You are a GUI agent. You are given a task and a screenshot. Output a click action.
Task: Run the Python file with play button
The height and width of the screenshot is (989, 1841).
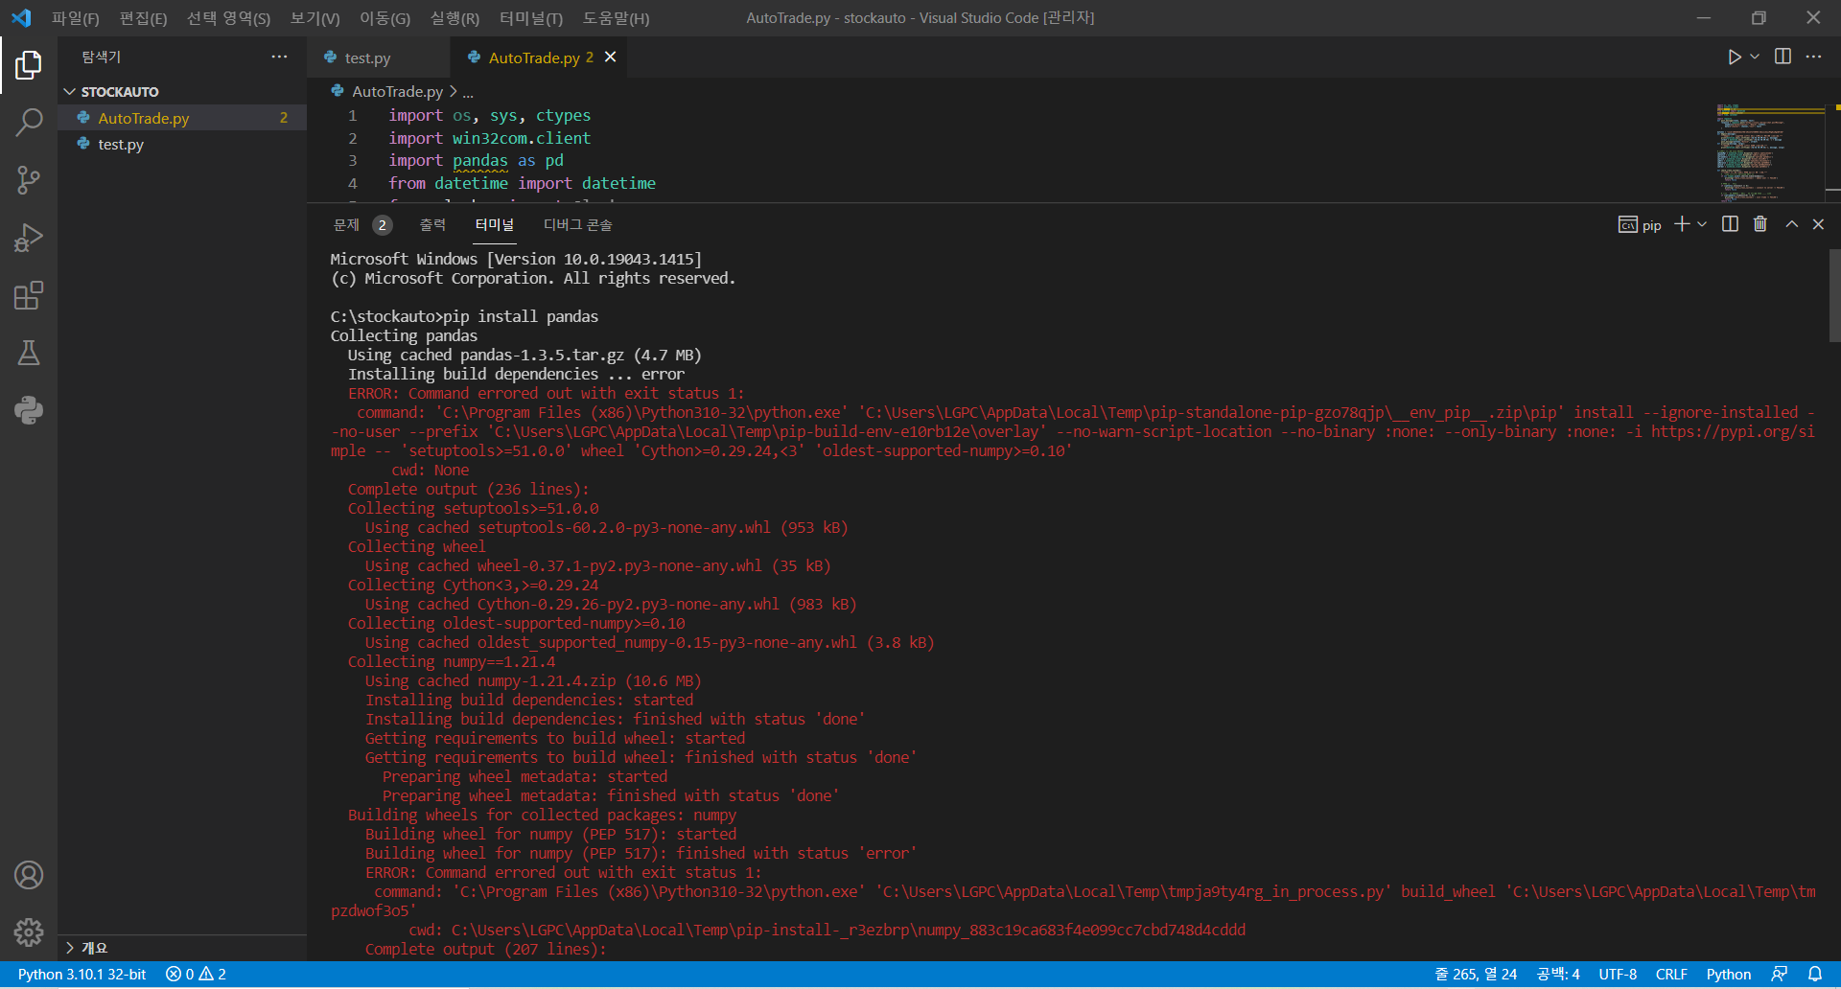(x=1734, y=57)
